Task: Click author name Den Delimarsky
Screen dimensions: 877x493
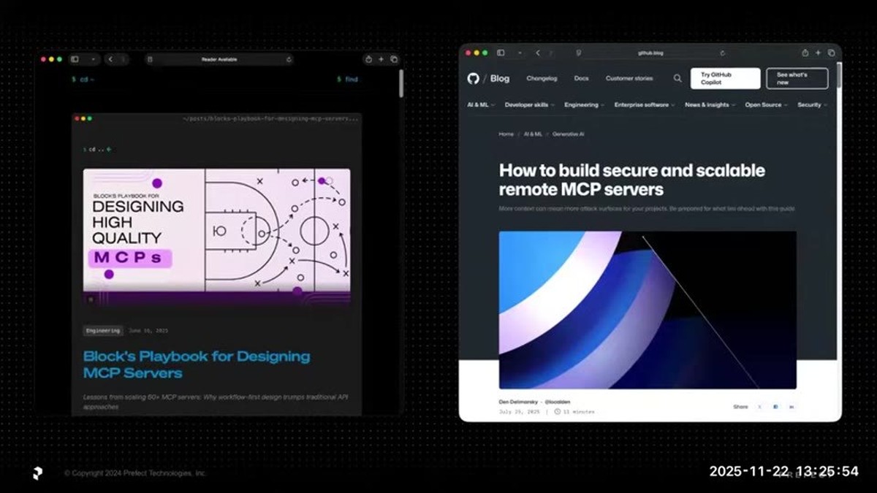Action: point(517,402)
